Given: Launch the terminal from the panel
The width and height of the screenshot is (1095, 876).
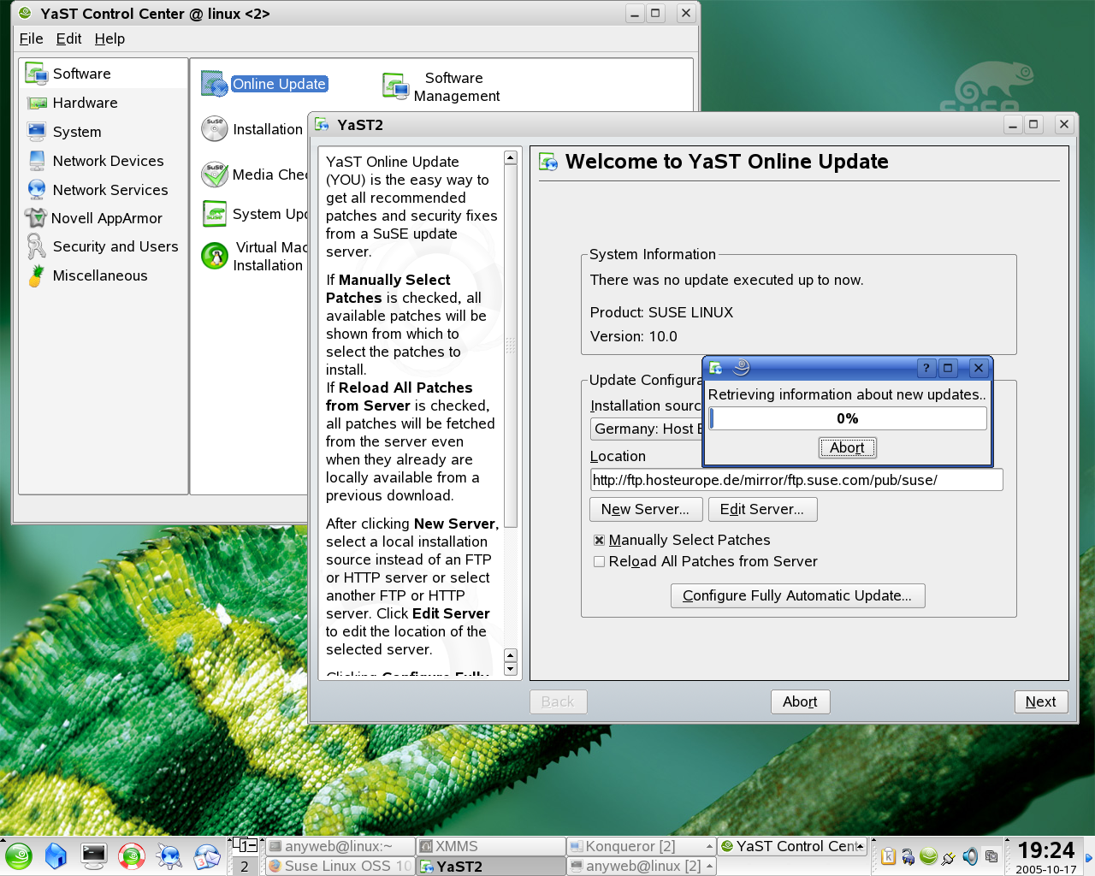Looking at the screenshot, I should click(x=94, y=855).
